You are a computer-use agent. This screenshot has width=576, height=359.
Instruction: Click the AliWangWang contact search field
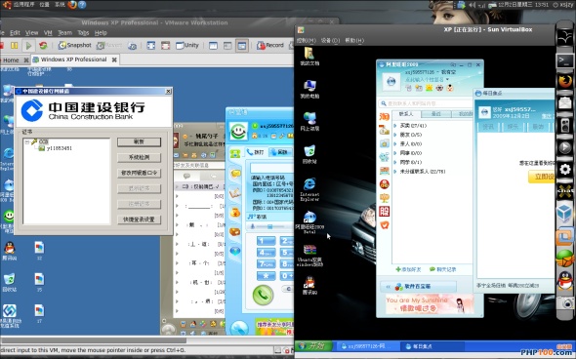[426, 103]
